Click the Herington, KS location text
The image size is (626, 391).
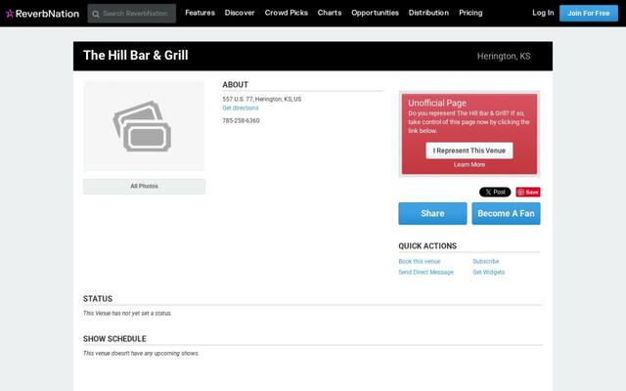point(504,57)
